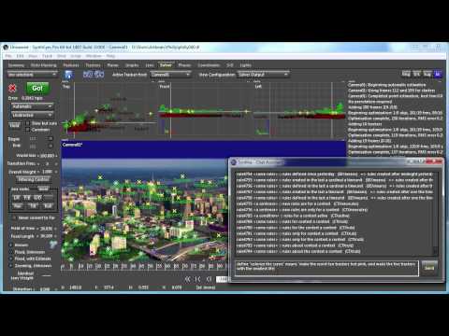Open the View Configuration Solver Output dropdown

pyautogui.click(x=263, y=75)
